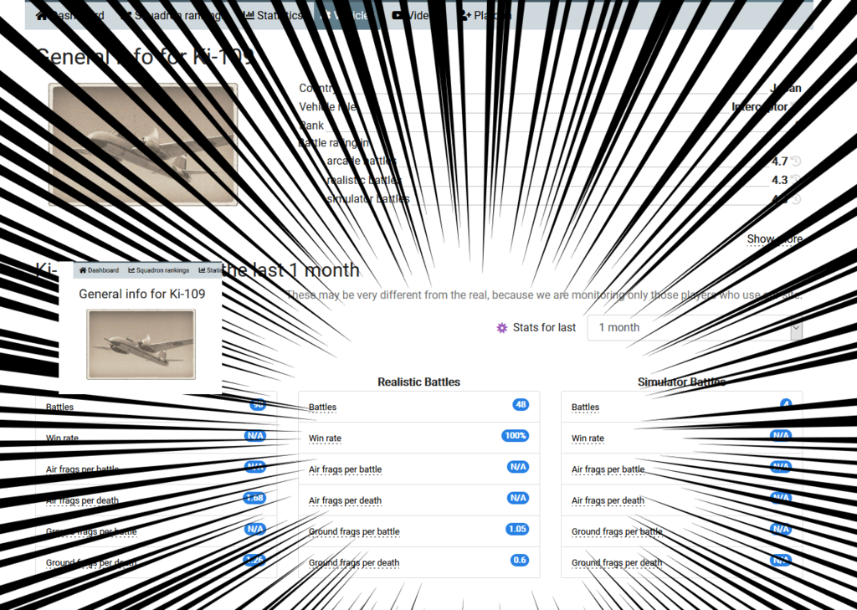Open Dashboard in the small floating preview panel

[99, 270]
